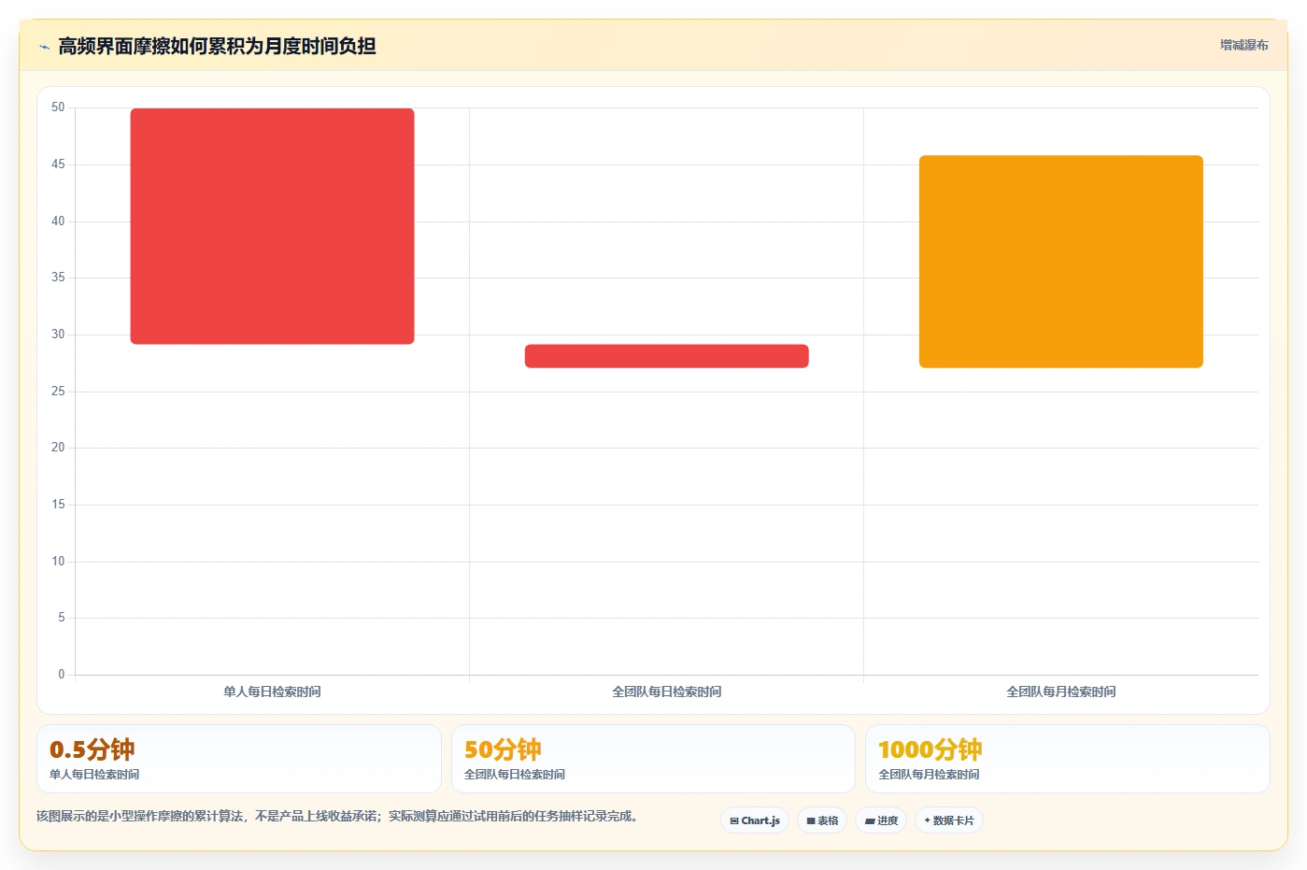Click the 全团队每月检索时间 caption in the right card
Viewport: 1307px width, 870px height.
point(929,774)
